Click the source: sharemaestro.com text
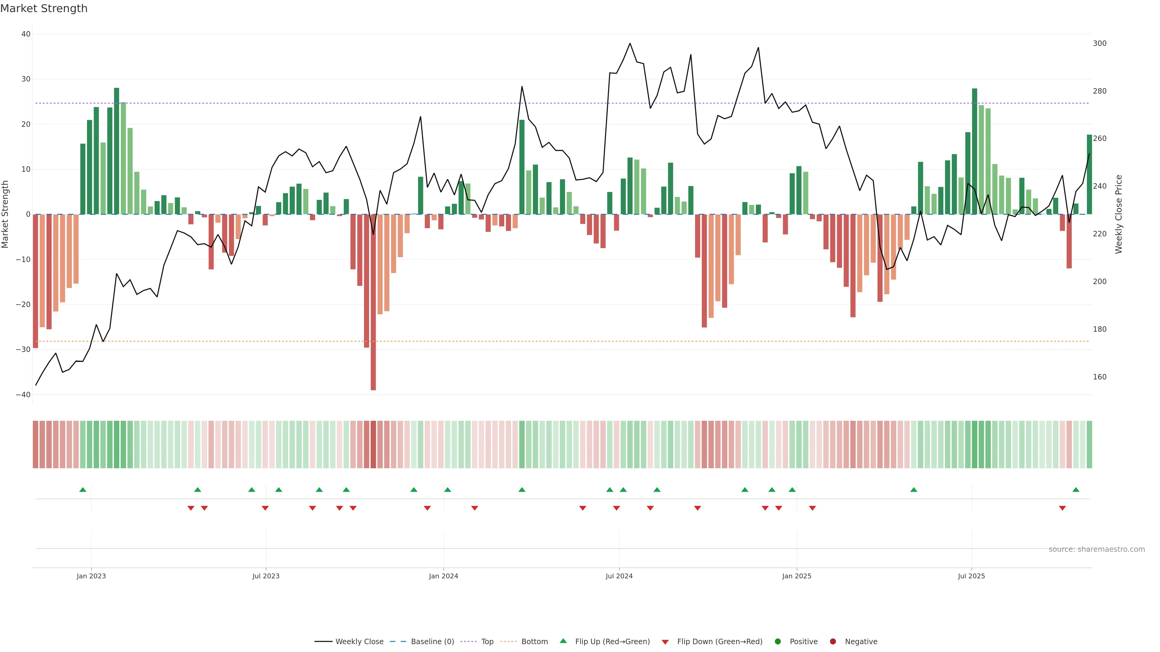 (1097, 549)
